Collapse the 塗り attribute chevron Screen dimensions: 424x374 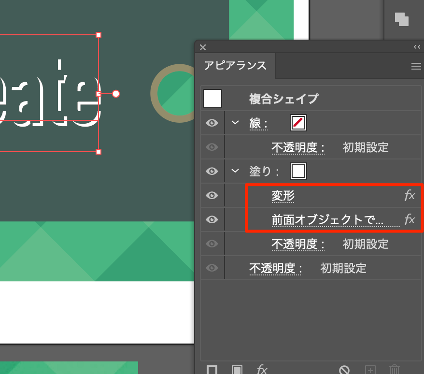[x=235, y=171]
